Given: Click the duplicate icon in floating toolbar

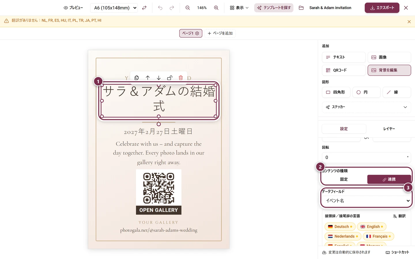Looking at the screenshot, I should (137, 78).
